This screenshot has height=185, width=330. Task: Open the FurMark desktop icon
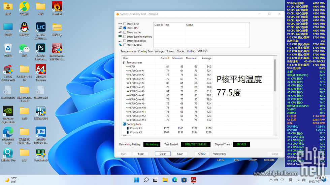coord(57,8)
